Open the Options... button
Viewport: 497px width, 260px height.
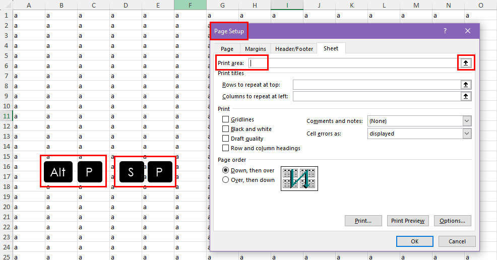(x=453, y=221)
